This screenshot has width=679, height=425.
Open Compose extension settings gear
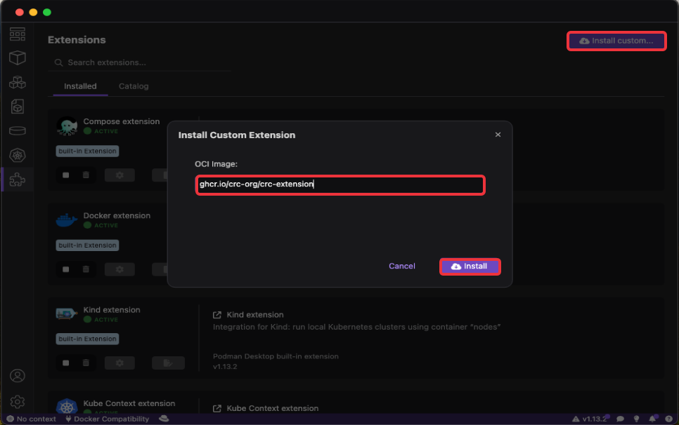tap(119, 175)
